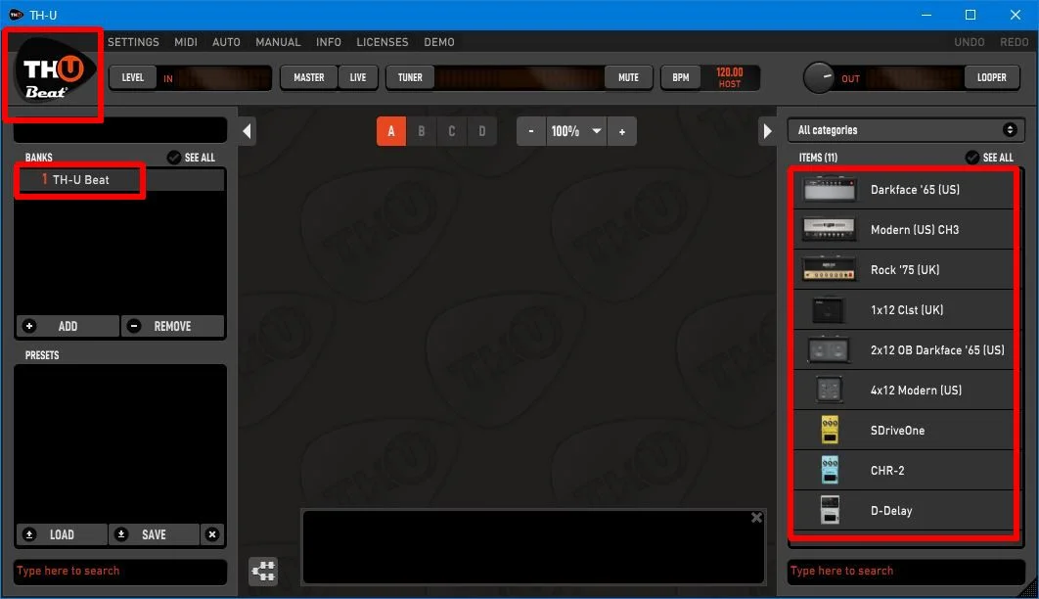Click the preset name field above Banks

pos(120,130)
